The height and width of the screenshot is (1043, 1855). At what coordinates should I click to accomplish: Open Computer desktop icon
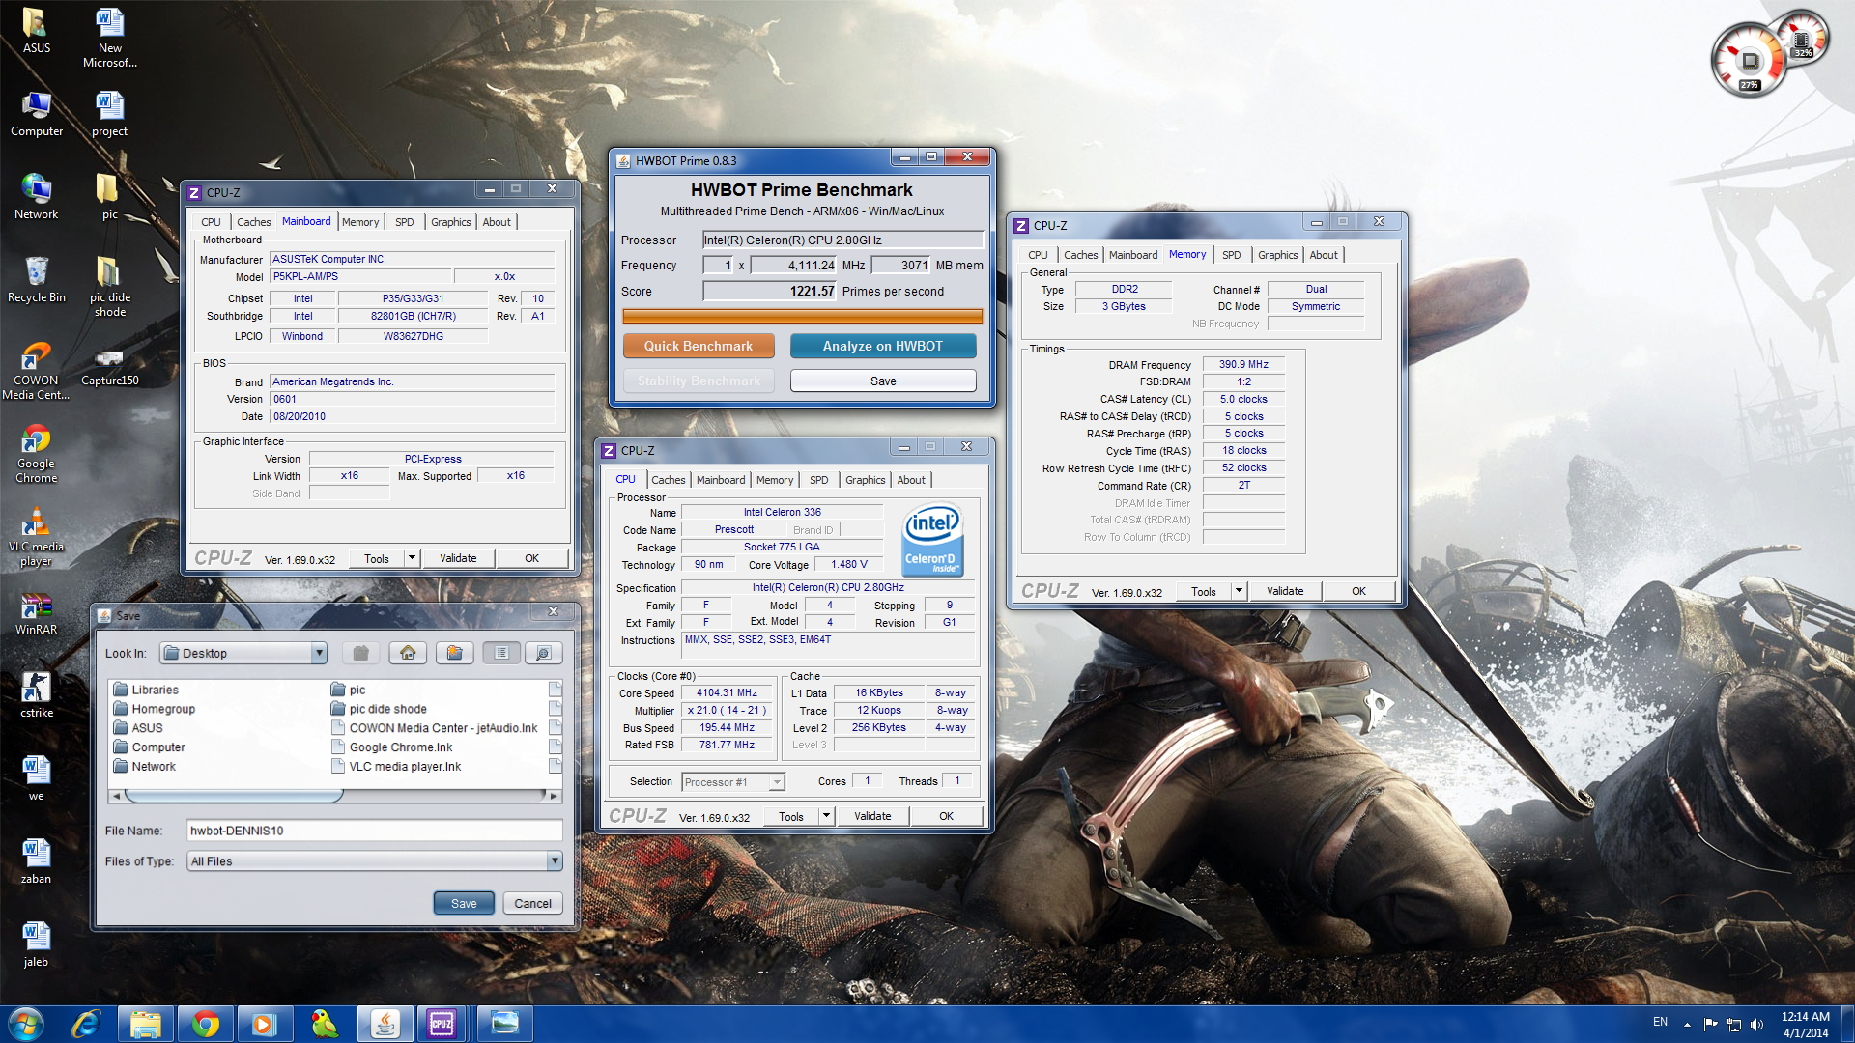pos(37,114)
